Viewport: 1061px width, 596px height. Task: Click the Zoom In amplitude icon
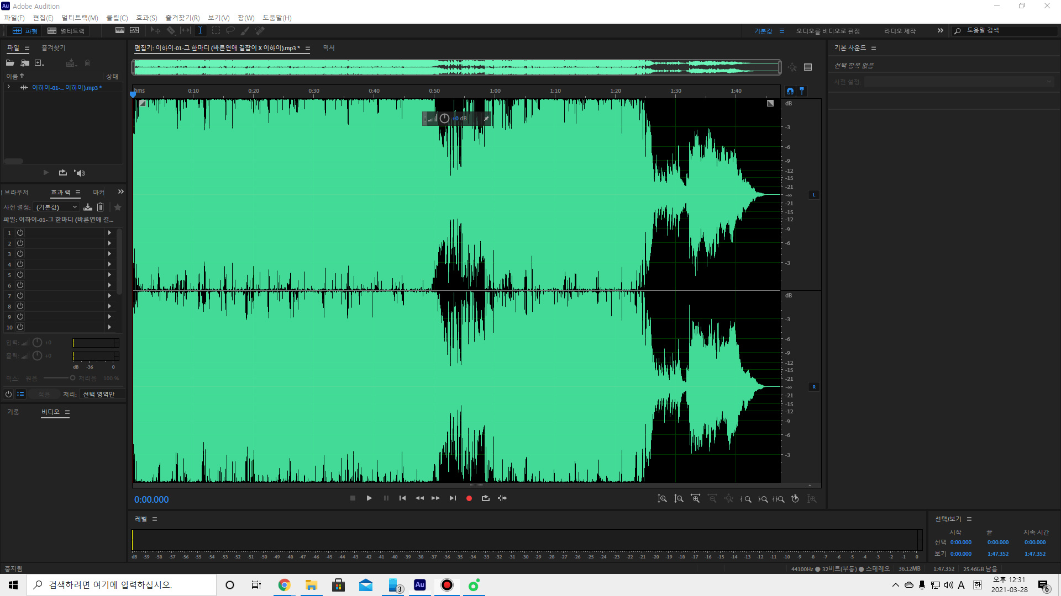(x=662, y=499)
